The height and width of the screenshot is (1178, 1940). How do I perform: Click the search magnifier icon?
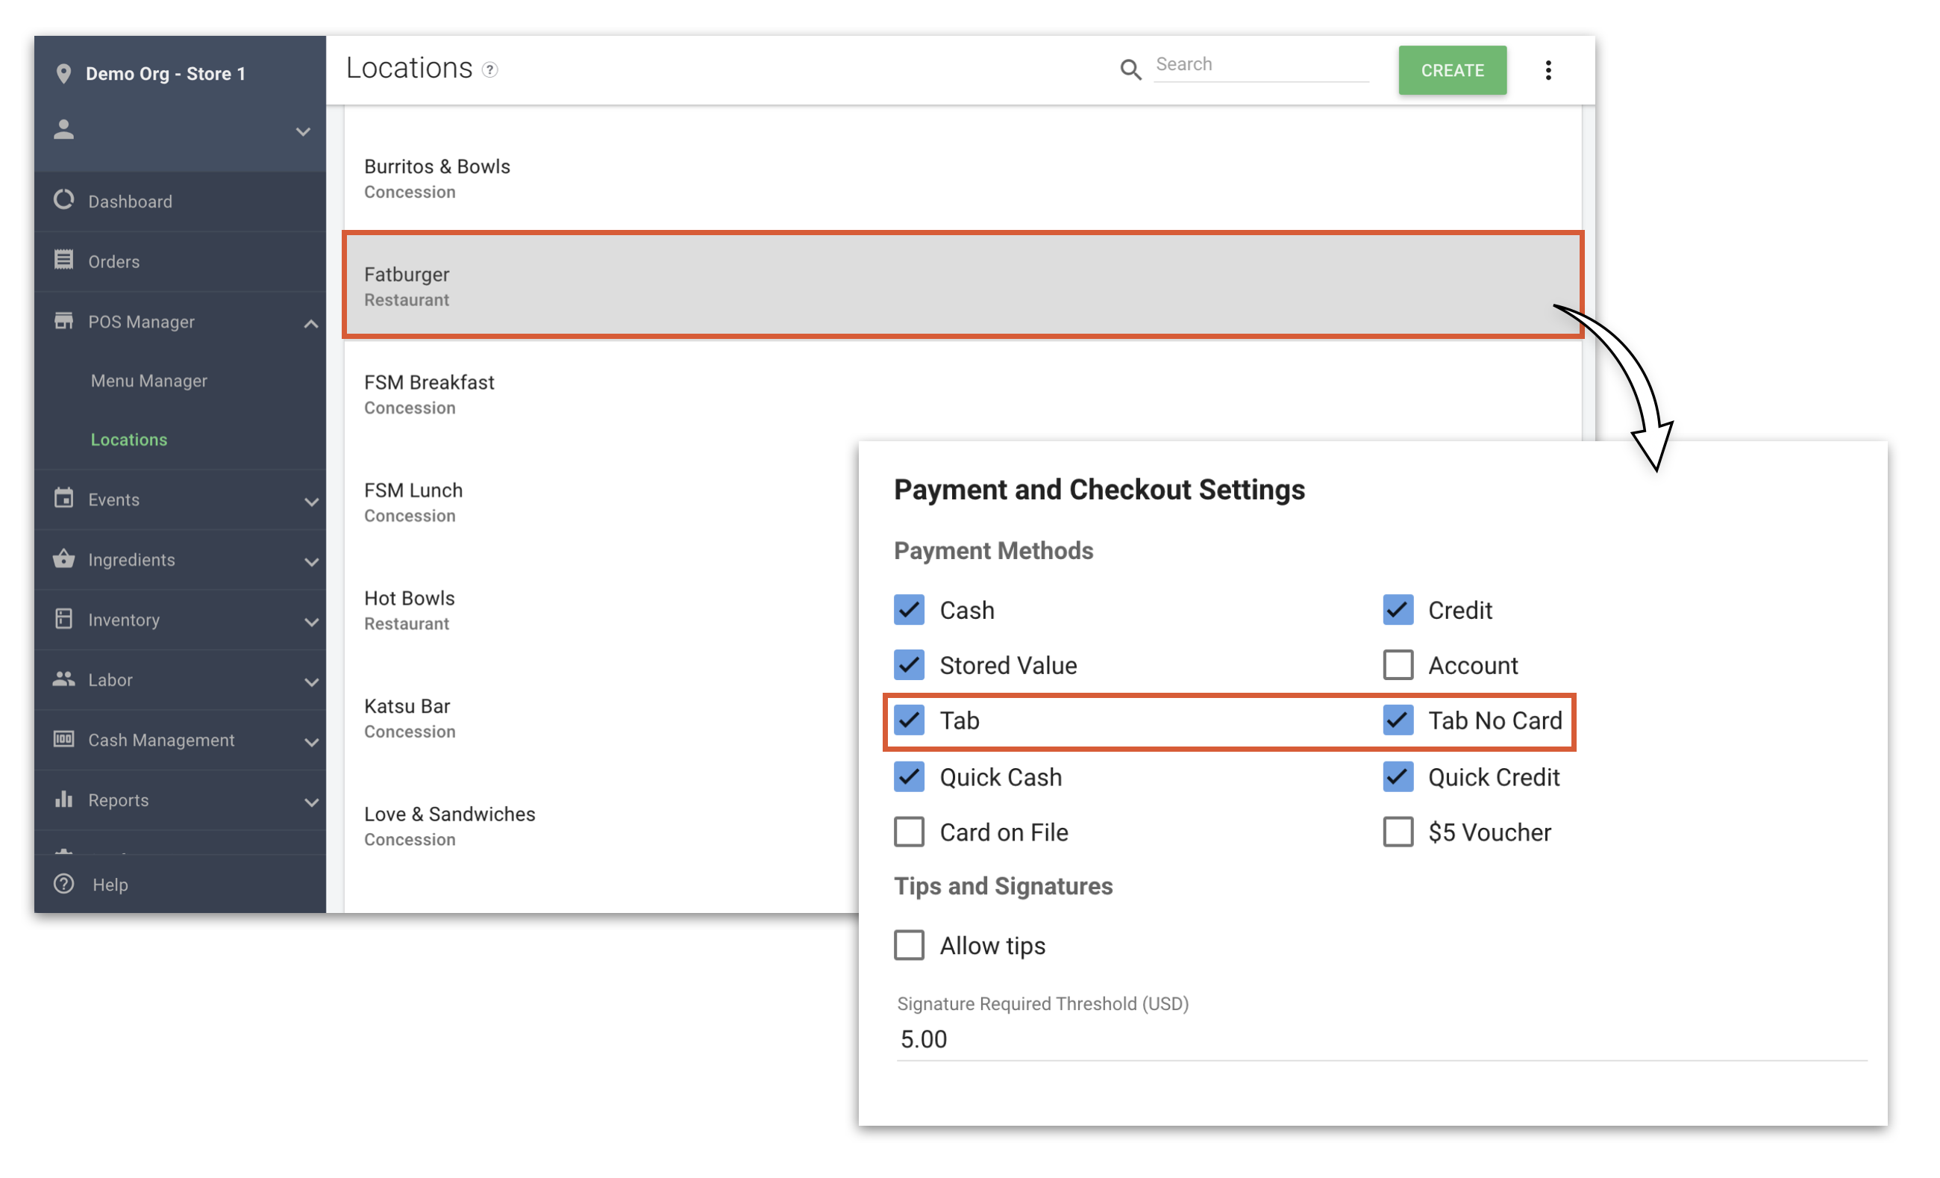pyautogui.click(x=1130, y=69)
